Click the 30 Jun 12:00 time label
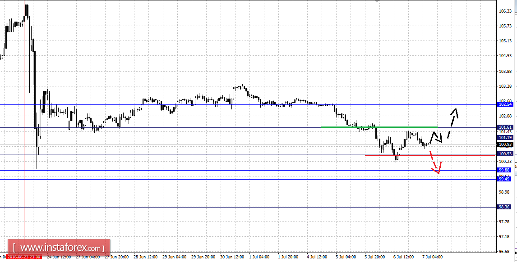This screenshot has width=517, height=262. [232, 257]
